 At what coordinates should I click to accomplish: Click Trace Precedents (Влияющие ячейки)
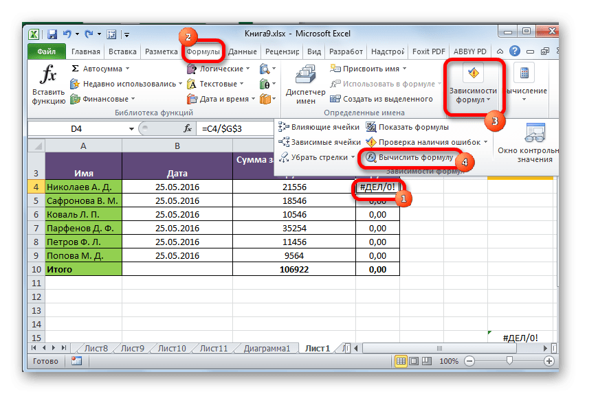click(x=319, y=127)
